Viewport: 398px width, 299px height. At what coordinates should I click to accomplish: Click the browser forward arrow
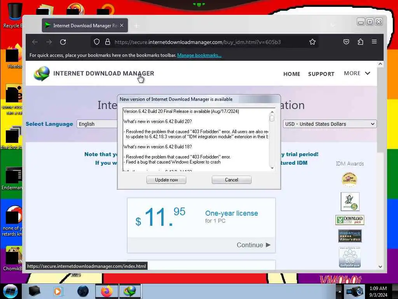click(49, 42)
